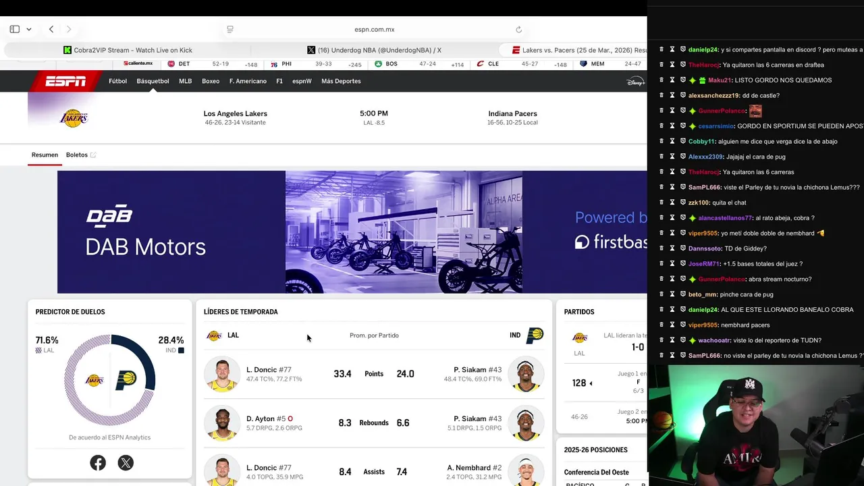Click the Lakers logo in Partidos card

[x=580, y=337]
